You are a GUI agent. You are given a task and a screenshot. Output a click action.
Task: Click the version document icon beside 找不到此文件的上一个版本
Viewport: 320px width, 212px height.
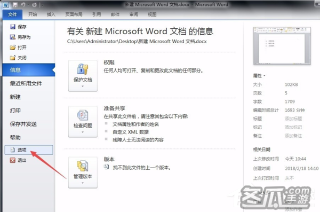tap(106, 167)
